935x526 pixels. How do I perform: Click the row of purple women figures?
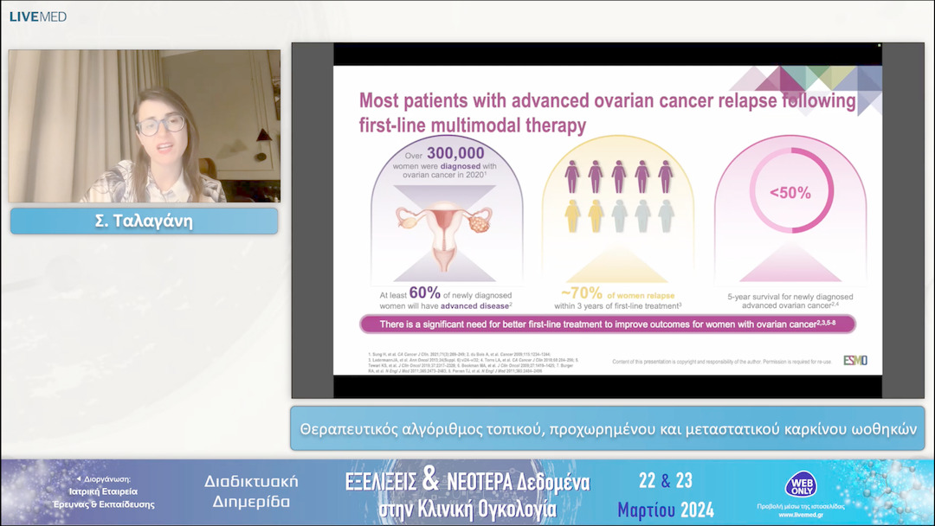(x=619, y=176)
